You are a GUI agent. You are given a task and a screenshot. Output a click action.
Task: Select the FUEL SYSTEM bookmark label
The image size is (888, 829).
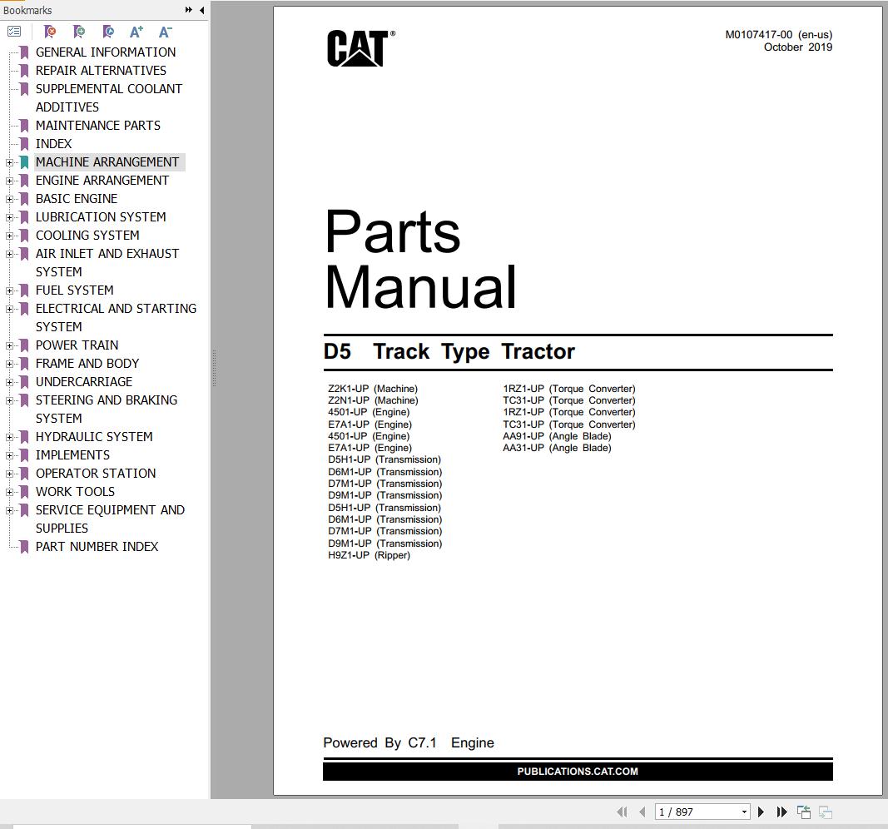pyautogui.click(x=74, y=290)
